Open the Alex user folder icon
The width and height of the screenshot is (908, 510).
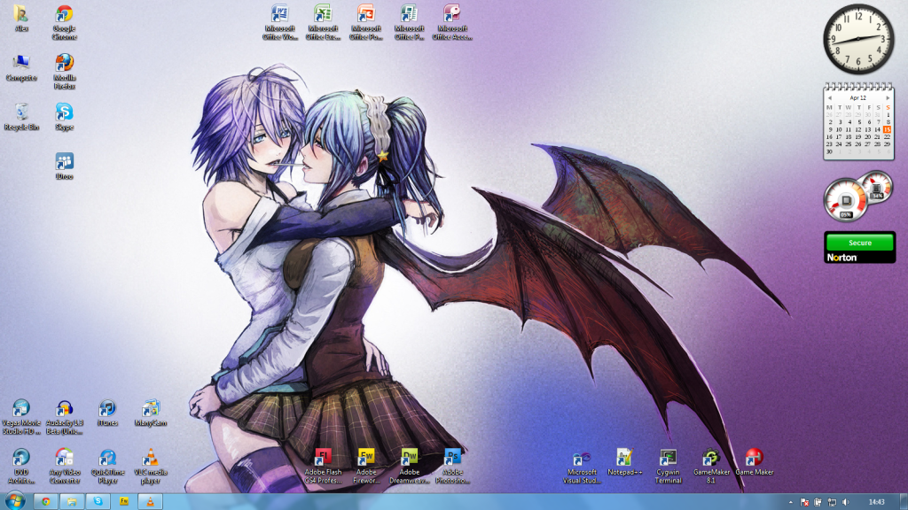(x=21, y=19)
